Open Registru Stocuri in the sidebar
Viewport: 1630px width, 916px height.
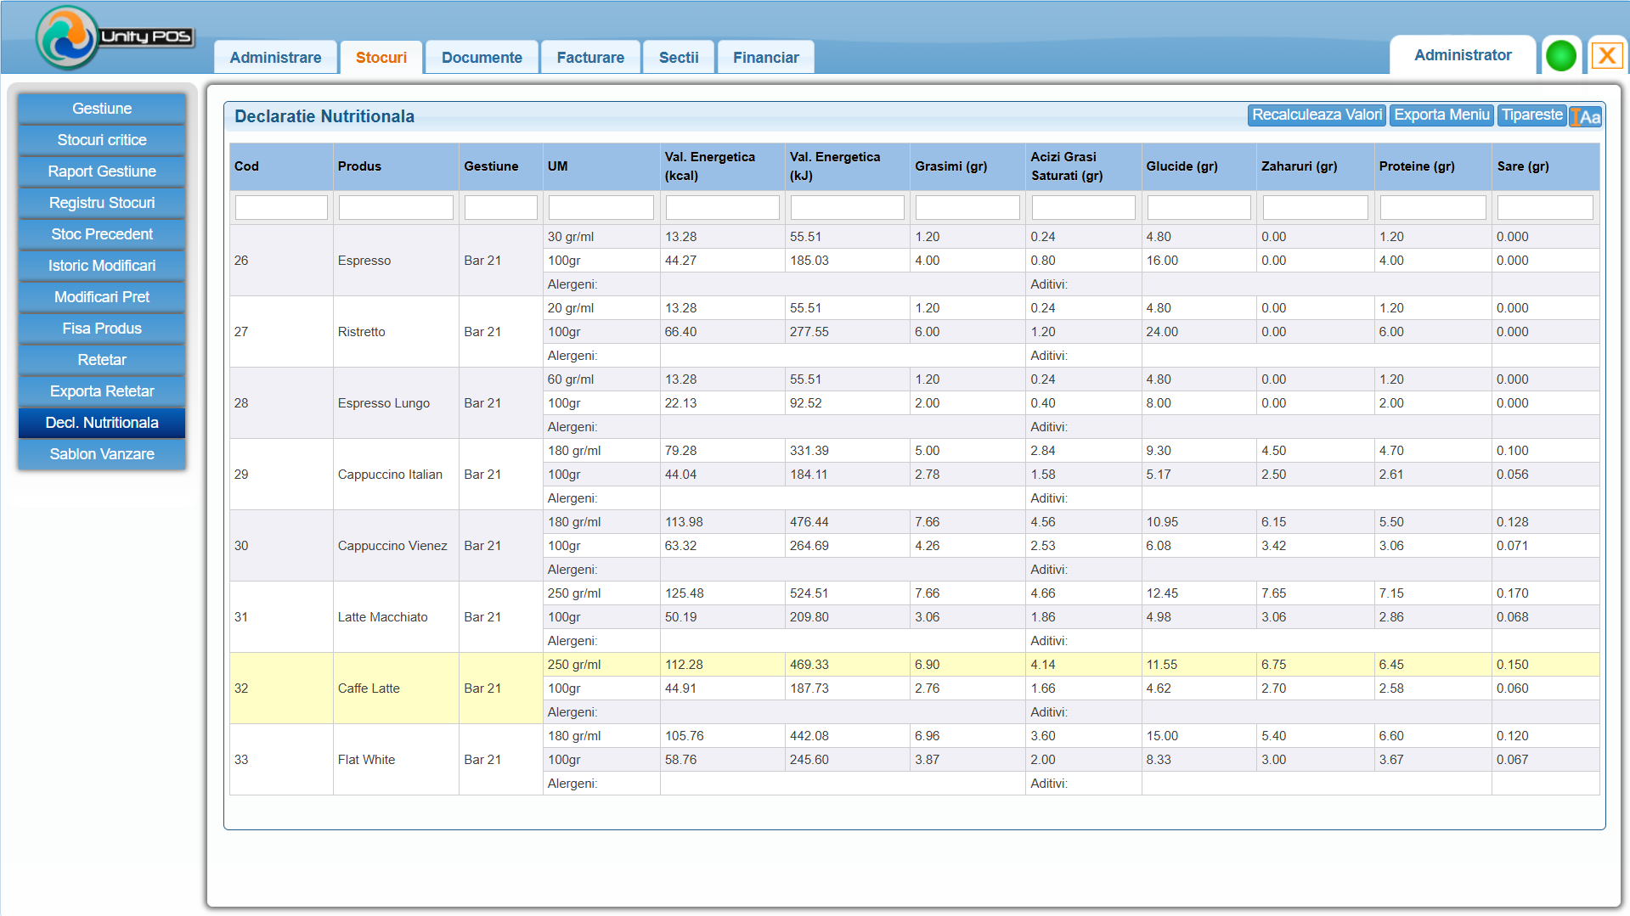coord(102,203)
